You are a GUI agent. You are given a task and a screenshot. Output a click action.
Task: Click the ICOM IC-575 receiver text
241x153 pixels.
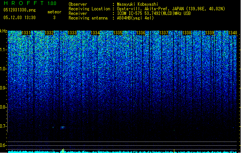click(x=154, y=13)
